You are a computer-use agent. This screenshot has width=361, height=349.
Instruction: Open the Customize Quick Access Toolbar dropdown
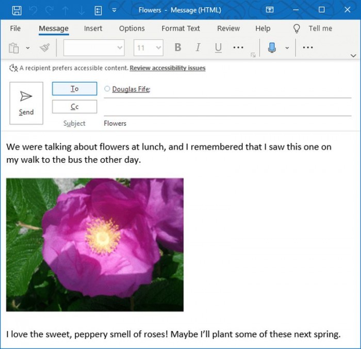point(114,10)
